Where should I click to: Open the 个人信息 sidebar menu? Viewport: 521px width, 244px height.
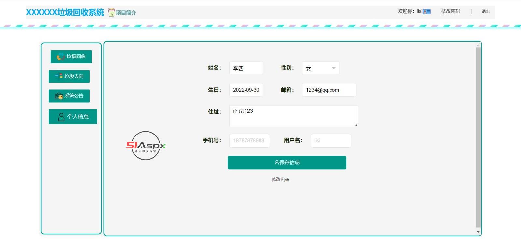click(x=73, y=117)
